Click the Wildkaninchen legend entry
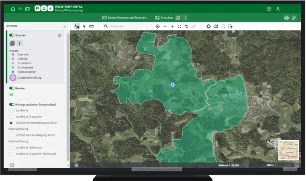This screenshot has height=181, width=306. coord(27,72)
